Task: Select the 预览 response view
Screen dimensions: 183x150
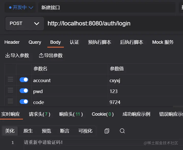Action: pyautogui.click(x=46, y=131)
